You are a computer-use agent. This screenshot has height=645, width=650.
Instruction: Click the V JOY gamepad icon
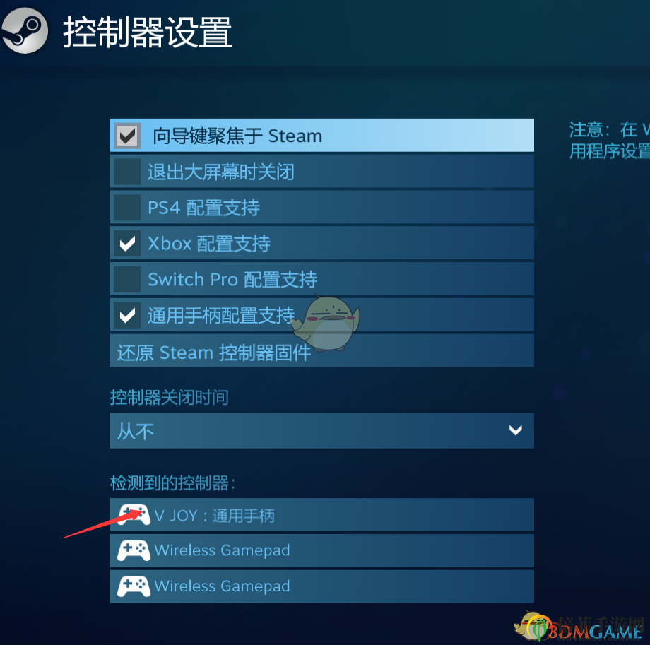[x=134, y=515]
